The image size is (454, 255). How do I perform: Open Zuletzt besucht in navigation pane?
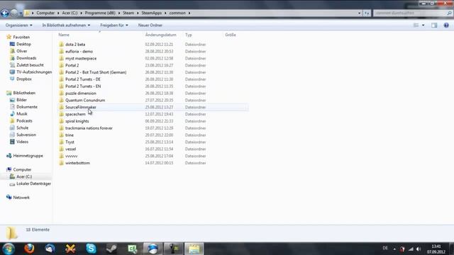coord(30,65)
